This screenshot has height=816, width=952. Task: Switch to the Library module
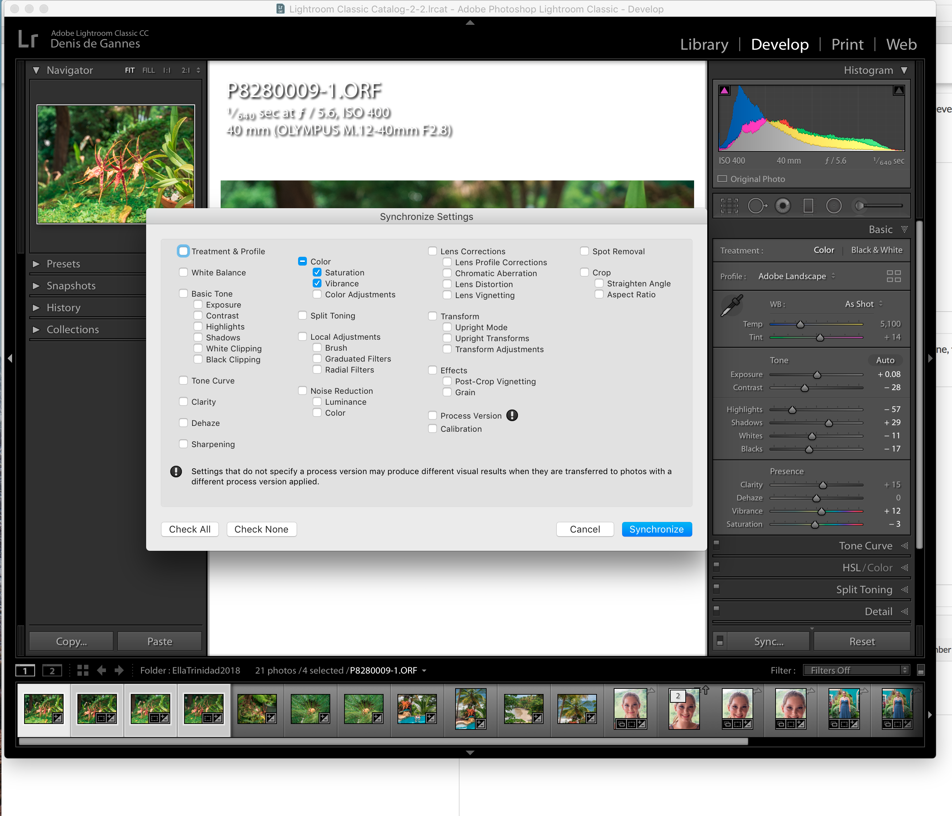[x=704, y=45]
